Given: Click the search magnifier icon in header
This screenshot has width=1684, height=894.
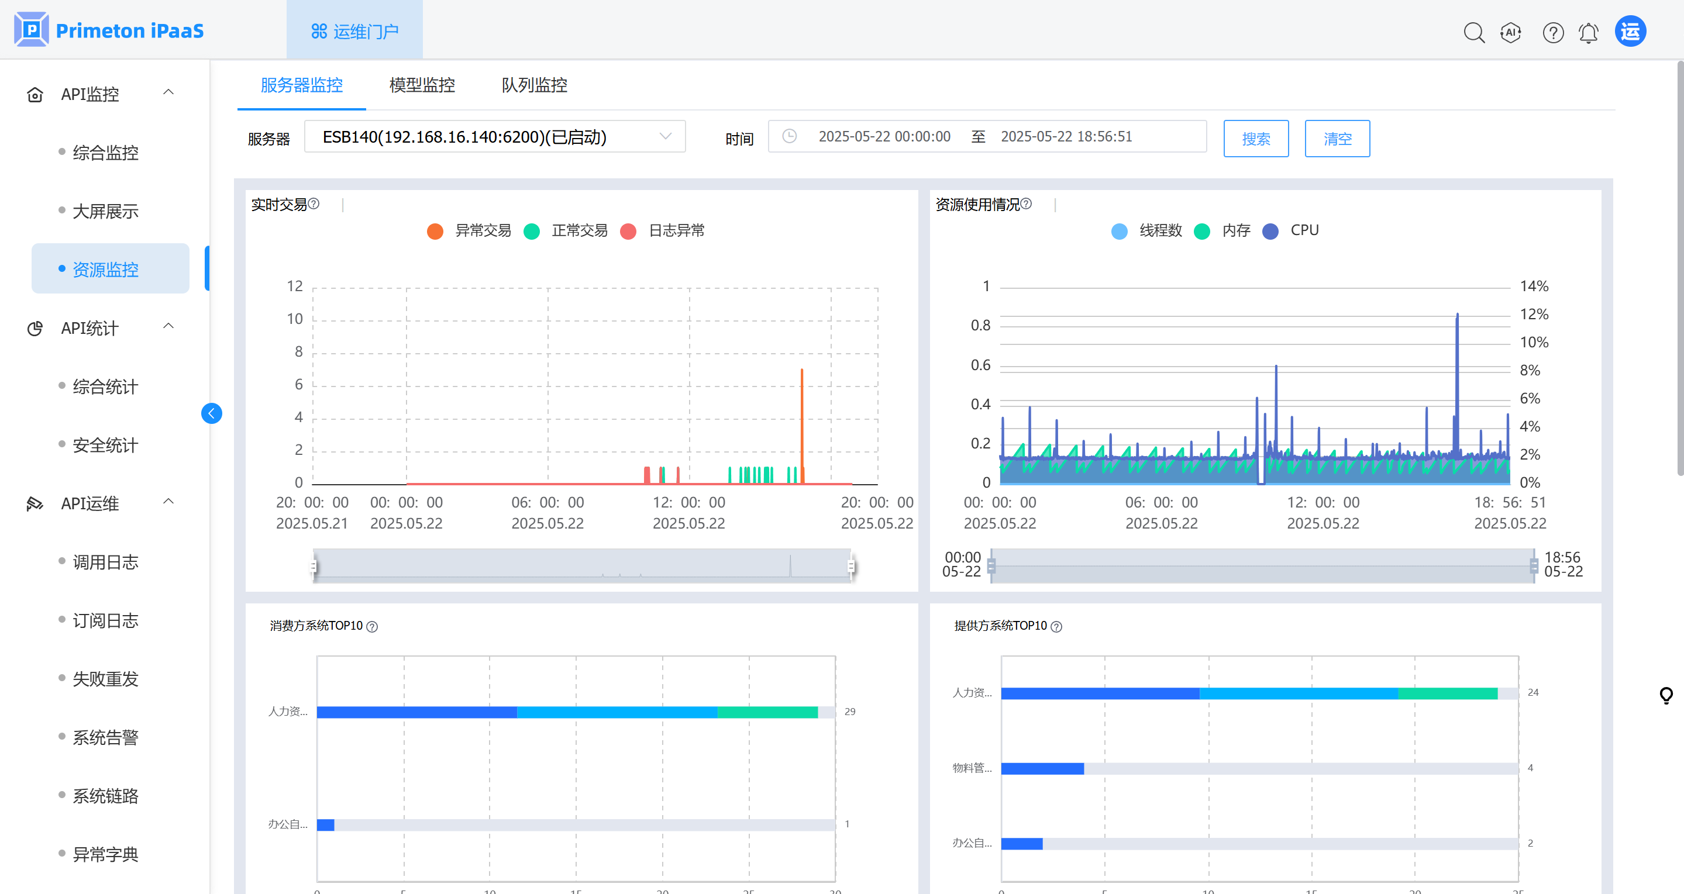Looking at the screenshot, I should click(1473, 32).
